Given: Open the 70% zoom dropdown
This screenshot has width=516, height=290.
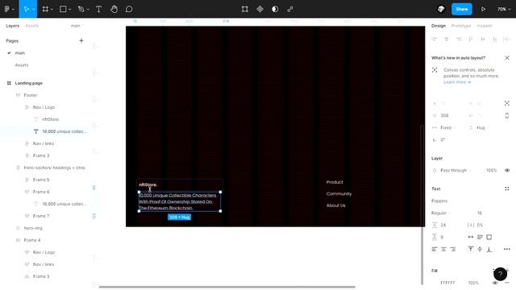Looking at the screenshot, I should tap(504, 9).
